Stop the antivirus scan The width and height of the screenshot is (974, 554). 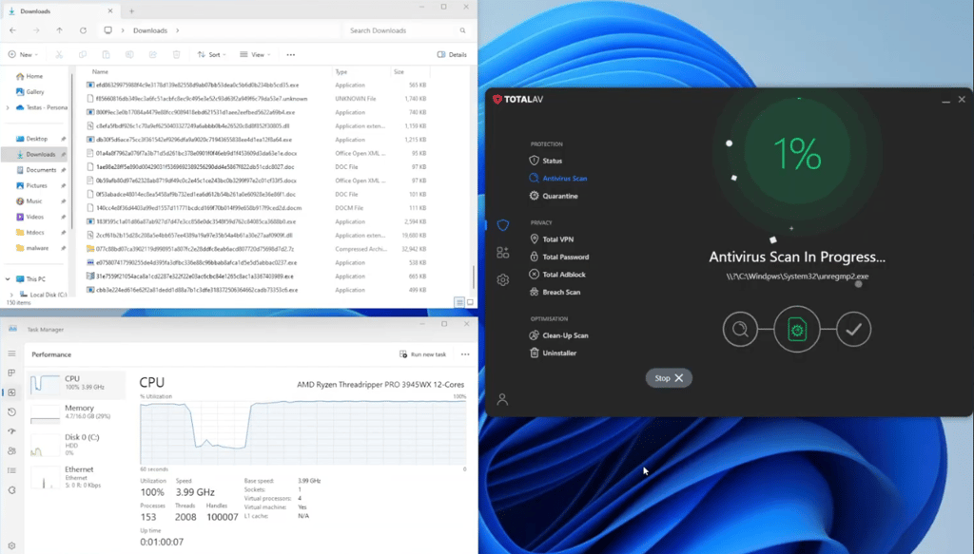click(x=669, y=378)
